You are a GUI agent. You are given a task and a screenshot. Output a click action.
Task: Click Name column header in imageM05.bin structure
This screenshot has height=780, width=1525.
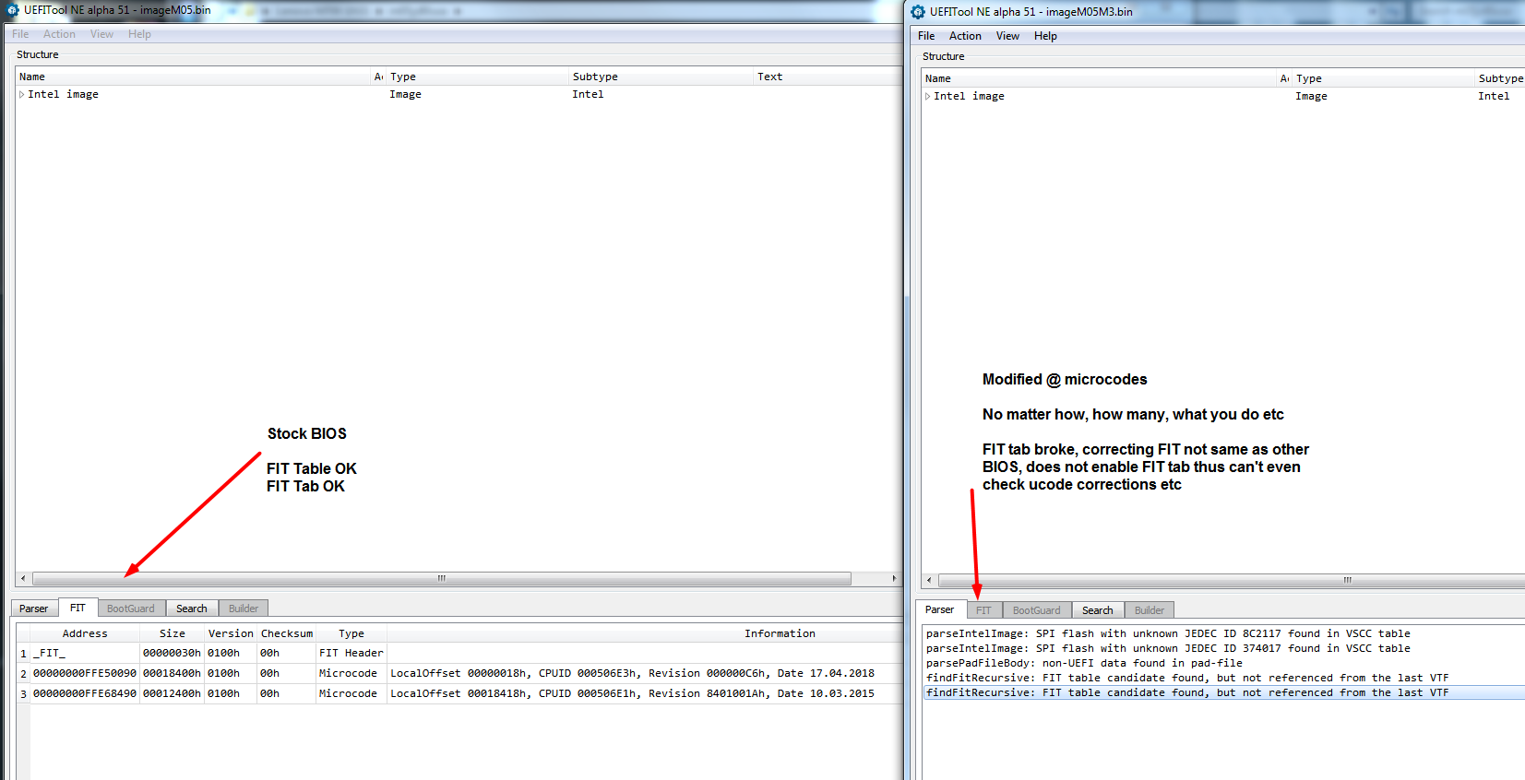[193, 77]
